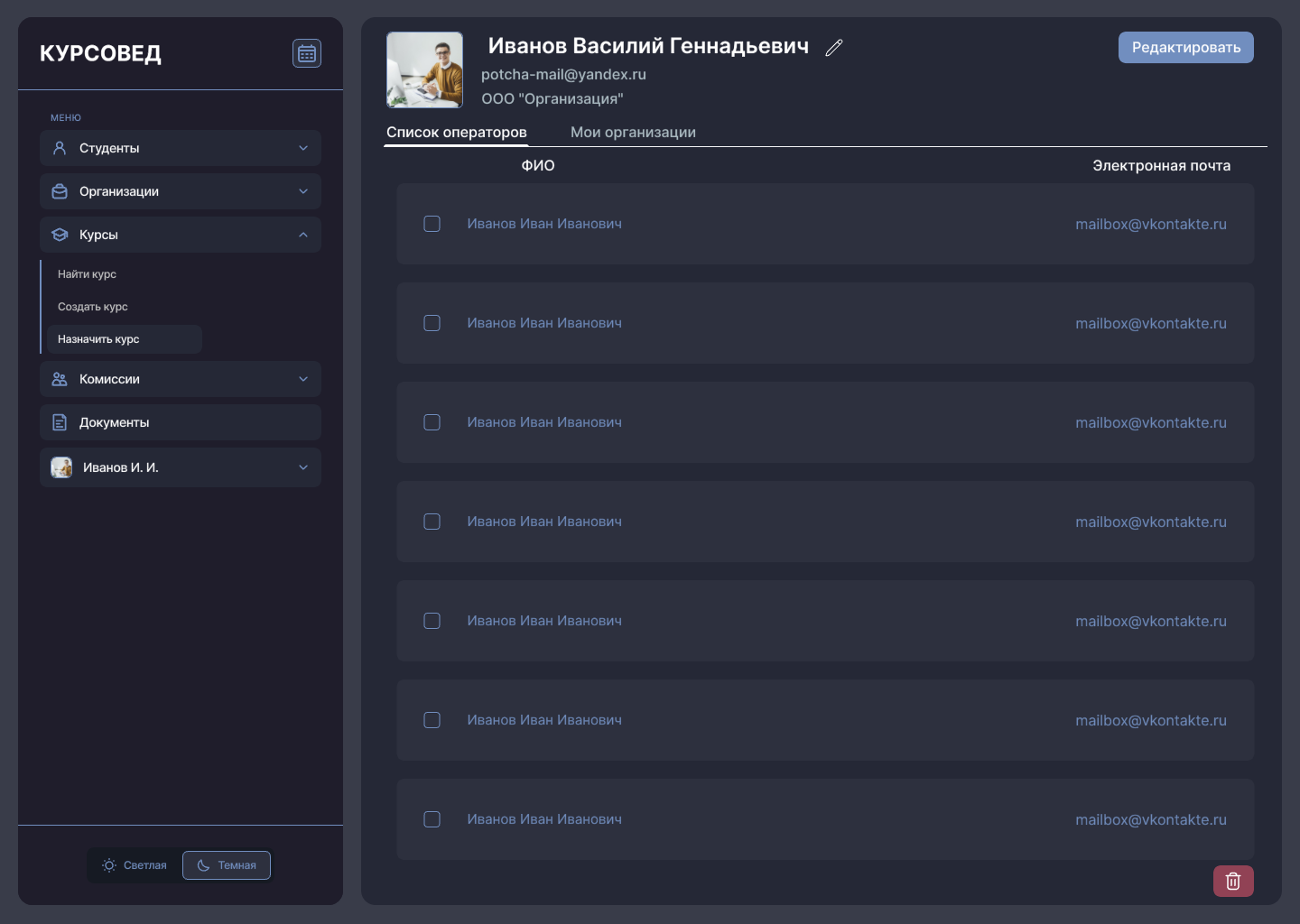Viewport: 1300px width, 924px height.
Task: Click the Комиссии people icon
Action: pos(60,379)
